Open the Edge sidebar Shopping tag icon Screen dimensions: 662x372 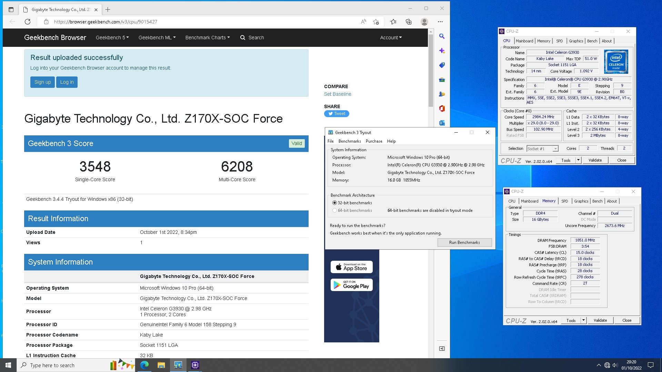pyautogui.click(x=442, y=65)
